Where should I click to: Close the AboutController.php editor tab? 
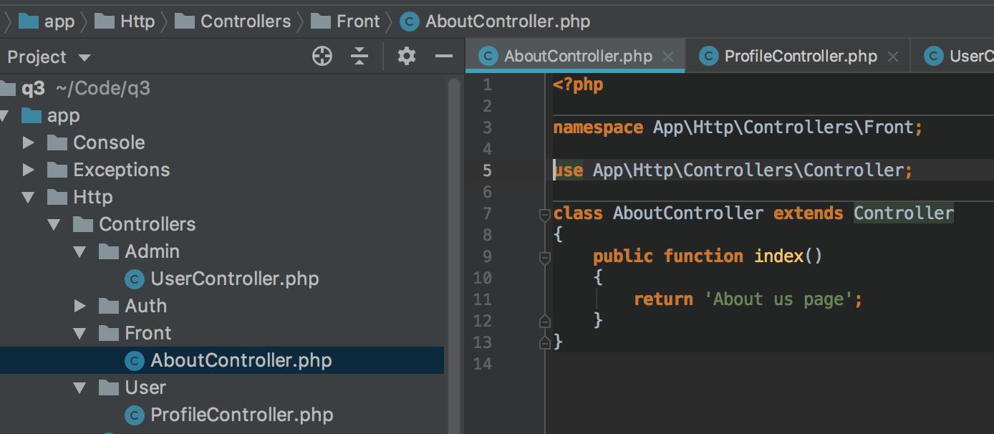click(668, 57)
